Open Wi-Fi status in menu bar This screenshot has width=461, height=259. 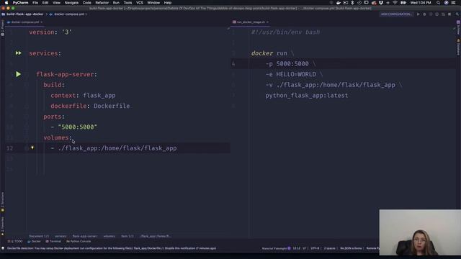pyautogui.click(x=395, y=3)
